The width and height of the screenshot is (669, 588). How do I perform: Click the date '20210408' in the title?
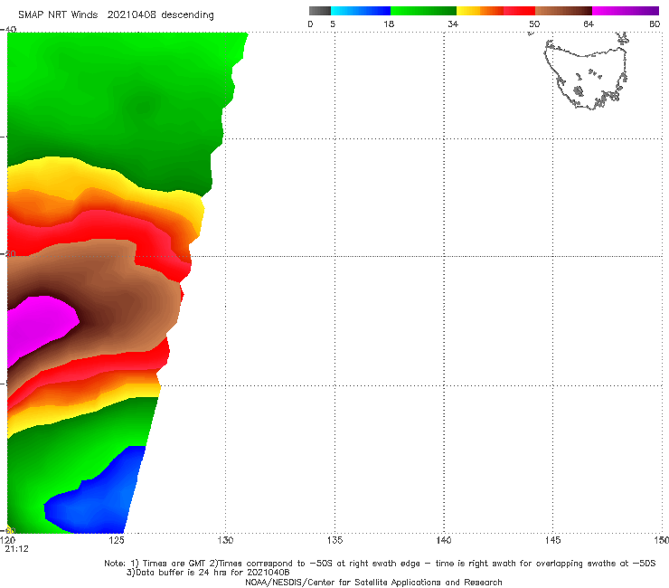131,14
